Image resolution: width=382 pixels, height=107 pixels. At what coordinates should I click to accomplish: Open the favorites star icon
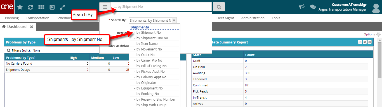tap(20, 7)
